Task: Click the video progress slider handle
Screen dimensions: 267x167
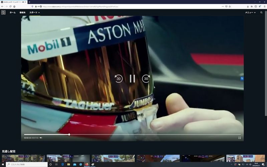Action: (x=69, y=135)
